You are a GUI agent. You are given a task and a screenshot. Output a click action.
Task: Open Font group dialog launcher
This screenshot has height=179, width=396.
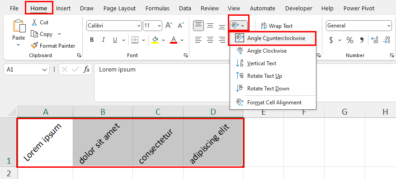coord(186,55)
